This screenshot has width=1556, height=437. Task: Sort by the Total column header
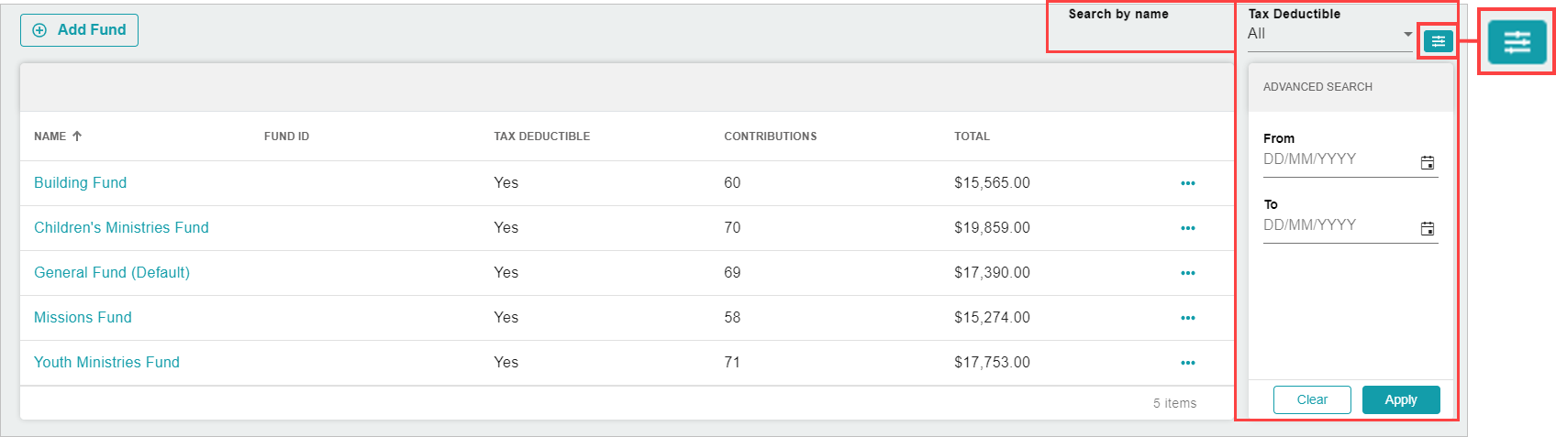click(972, 137)
